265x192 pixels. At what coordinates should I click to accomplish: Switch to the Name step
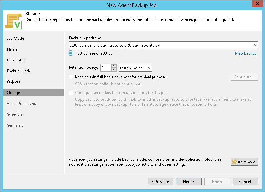12,49
